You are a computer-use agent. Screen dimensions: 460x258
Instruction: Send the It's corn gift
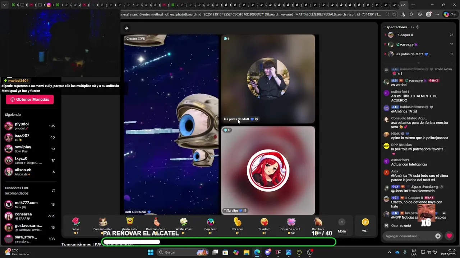tap(238, 225)
